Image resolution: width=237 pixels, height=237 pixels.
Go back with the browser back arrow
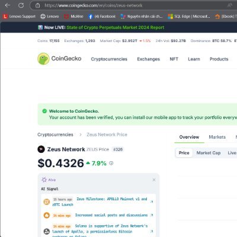tap(8, 5)
